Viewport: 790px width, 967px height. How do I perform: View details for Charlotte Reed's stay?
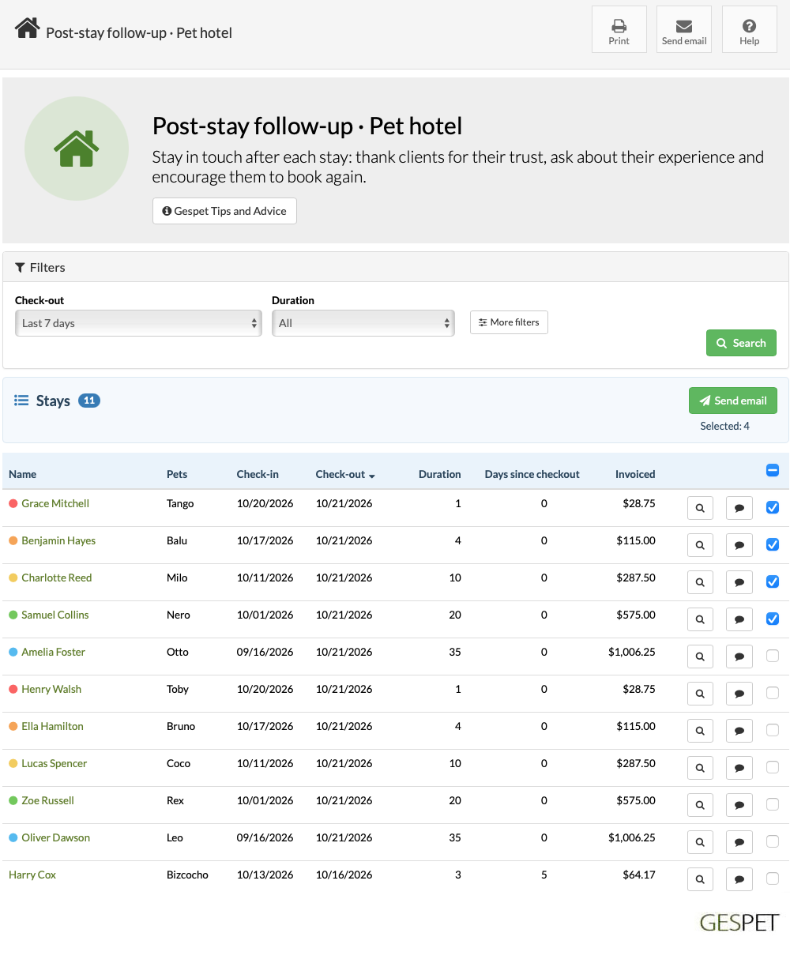click(700, 582)
